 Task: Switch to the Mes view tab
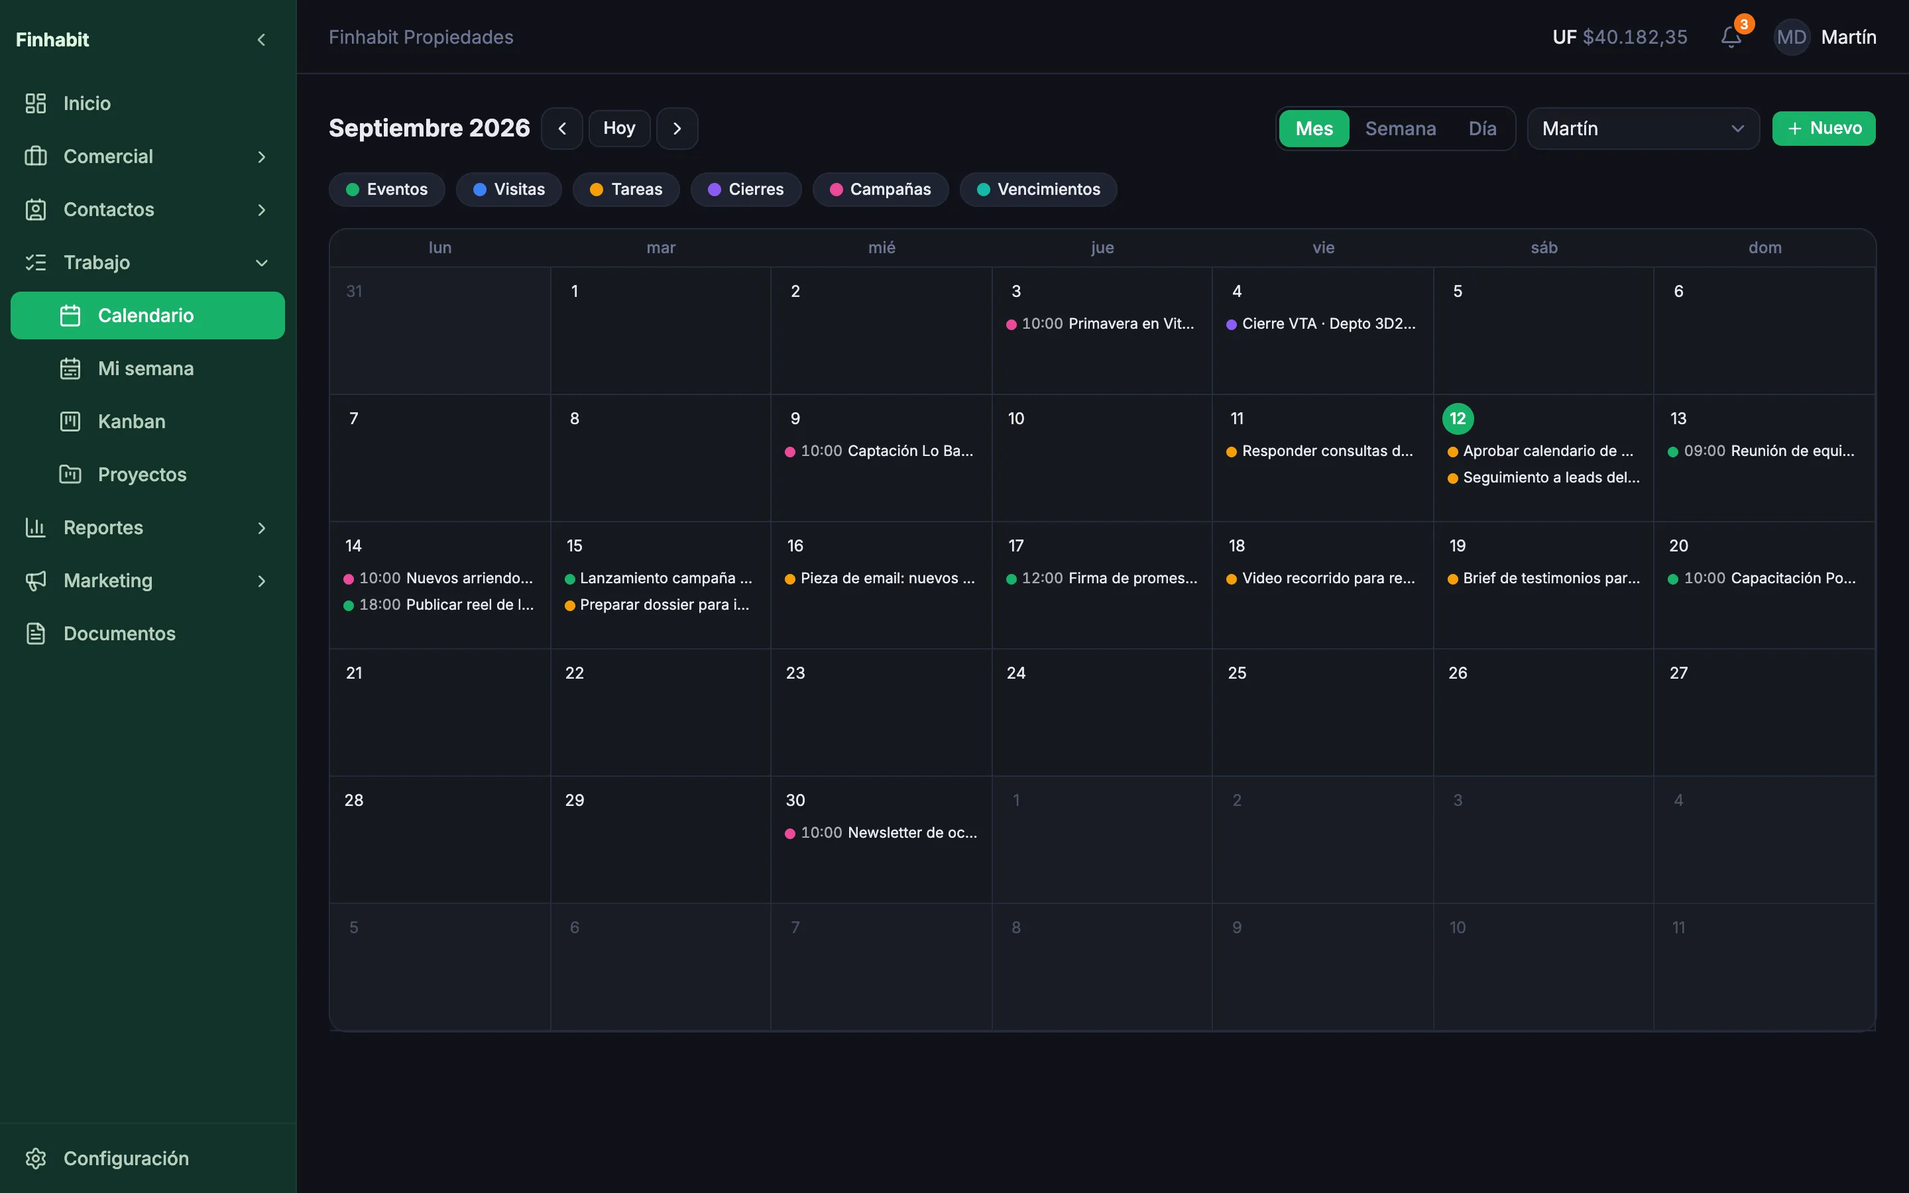point(1314,129)
